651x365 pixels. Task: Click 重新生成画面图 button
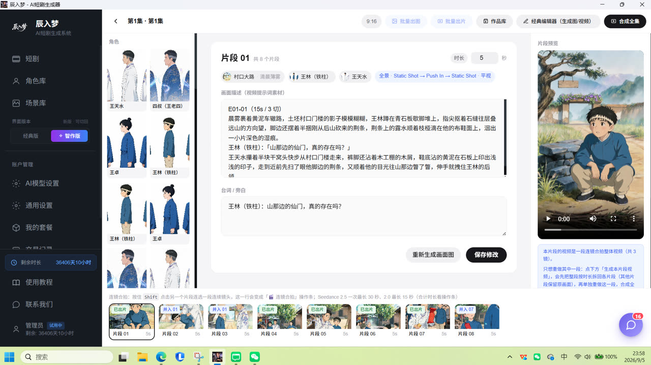pos(433,255)
